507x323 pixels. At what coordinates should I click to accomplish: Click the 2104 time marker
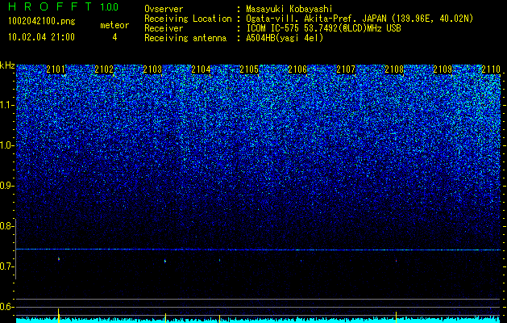click(x=201, y=69)
